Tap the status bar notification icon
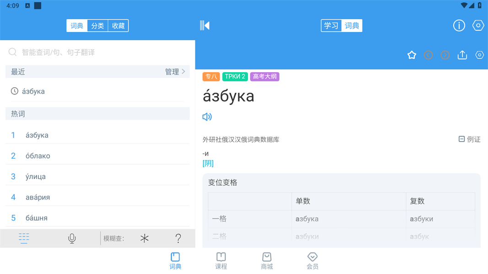 [x=28, y=5]
